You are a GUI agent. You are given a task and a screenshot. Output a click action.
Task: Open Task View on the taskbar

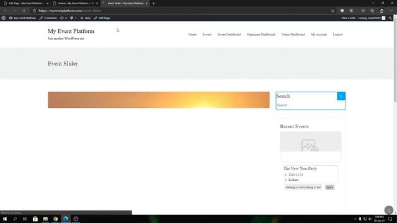click(x=25, y=219)
